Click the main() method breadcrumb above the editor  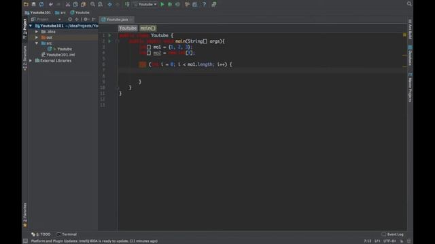[x=148, y=28]
